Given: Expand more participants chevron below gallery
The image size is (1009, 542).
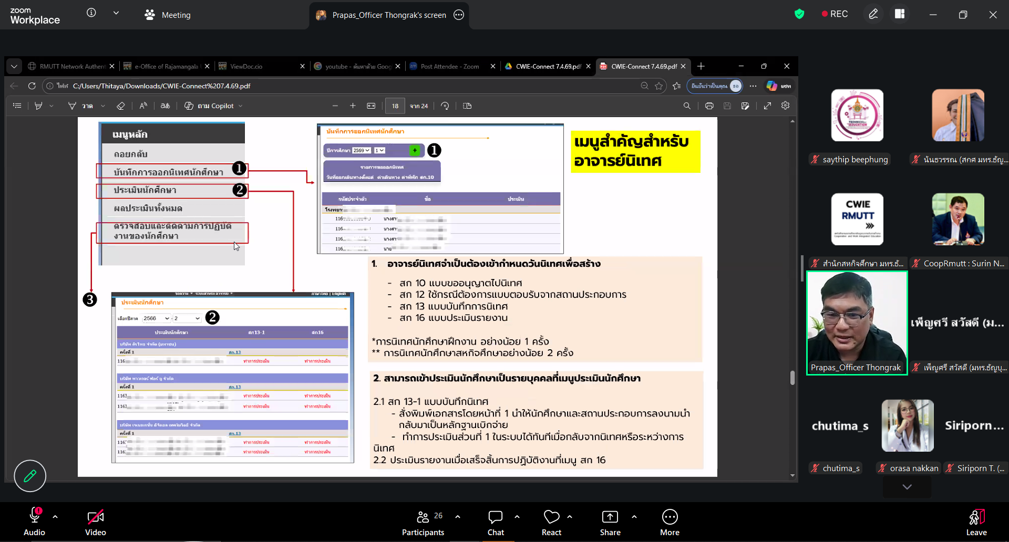Looking at the screenshot, I should click(x=907, y=487).
